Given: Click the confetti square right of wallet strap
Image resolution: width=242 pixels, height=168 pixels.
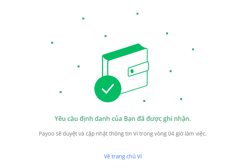Looking at the screenshot, I should (x=170, y=71).
